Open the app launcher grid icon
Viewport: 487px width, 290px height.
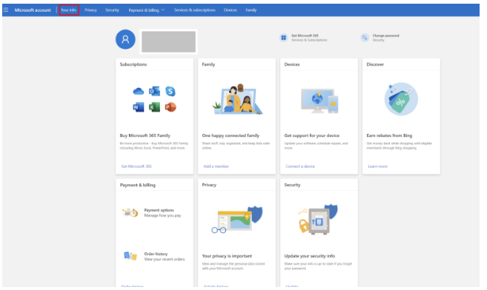[x=6, y=10]
